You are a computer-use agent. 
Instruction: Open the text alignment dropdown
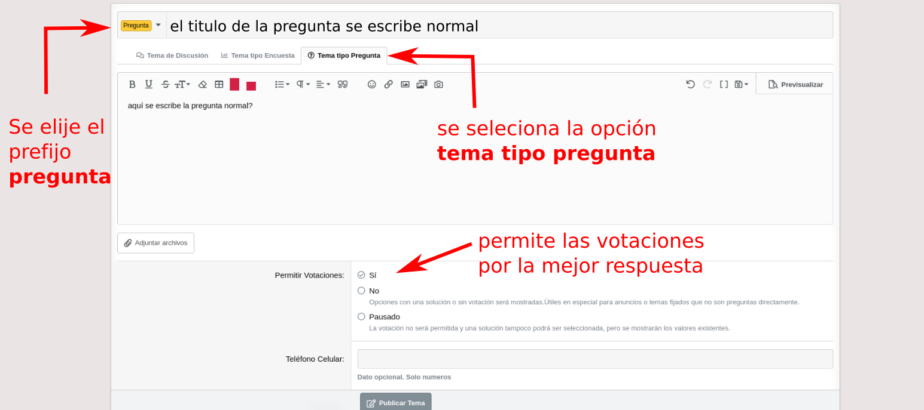point(321,84)
